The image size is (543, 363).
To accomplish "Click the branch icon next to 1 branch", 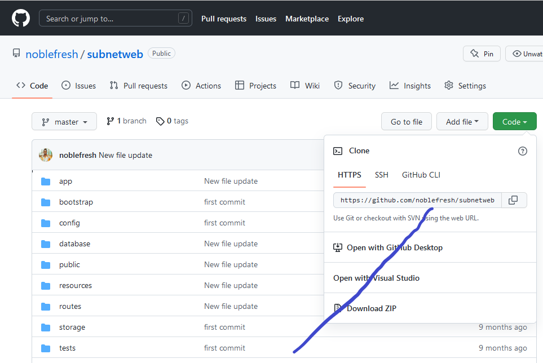I will 110,121.
